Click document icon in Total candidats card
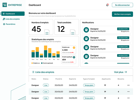The image size is (136, 100). tap(73, 32)
